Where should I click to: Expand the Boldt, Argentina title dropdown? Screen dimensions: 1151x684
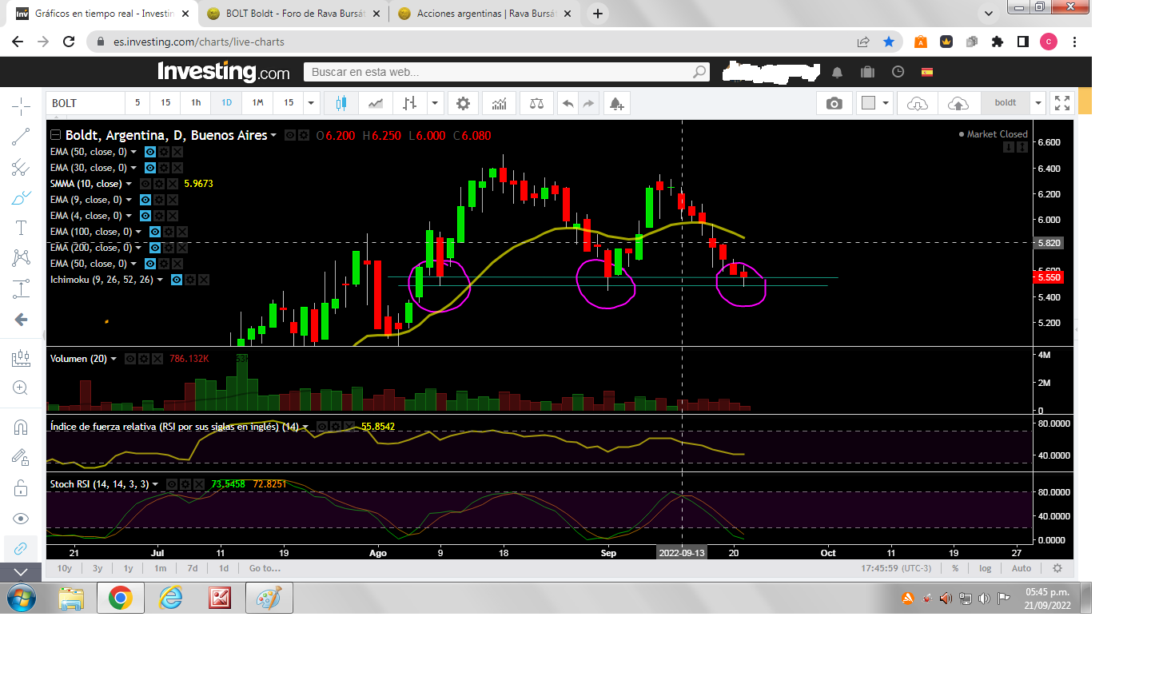tap(273, 135)
